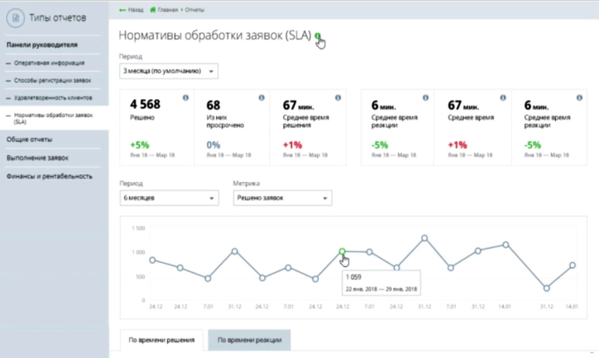This screenshot has height=358, width=599.
Task: Click info icon beside SLA page title
Action: (x=318, y=36)
